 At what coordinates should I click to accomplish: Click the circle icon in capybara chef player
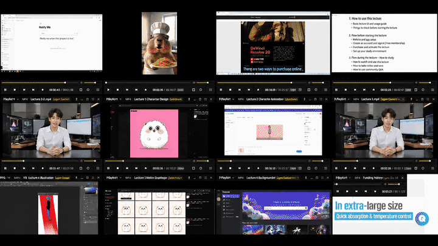(201, 90)
